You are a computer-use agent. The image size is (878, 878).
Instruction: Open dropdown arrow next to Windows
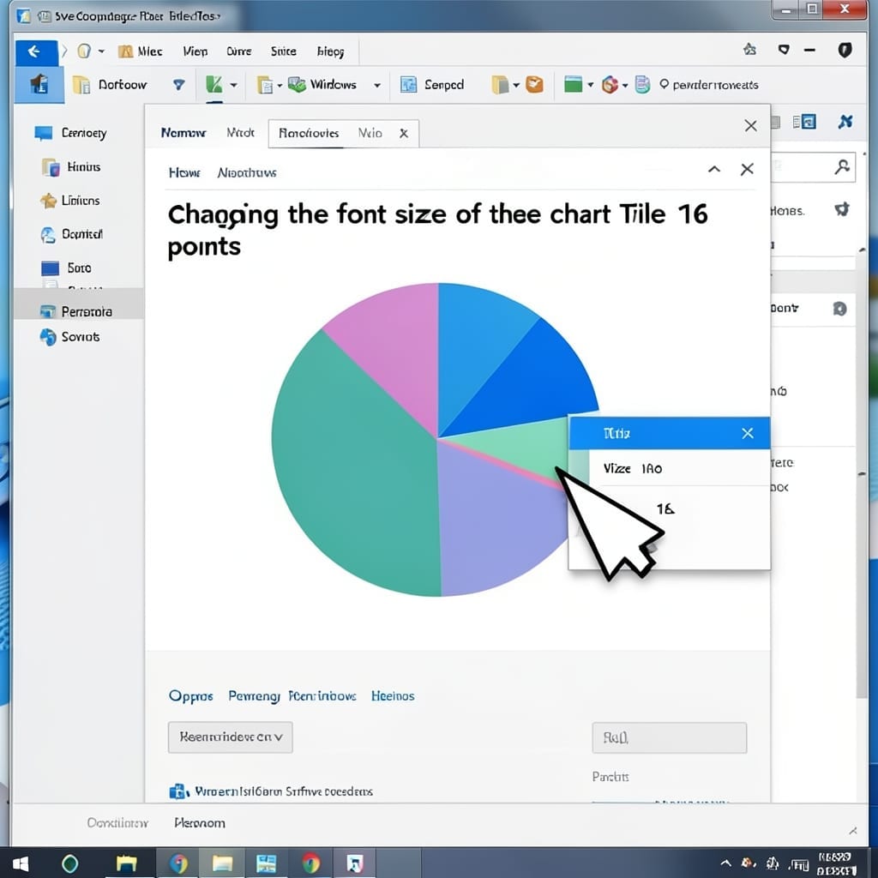377,85
